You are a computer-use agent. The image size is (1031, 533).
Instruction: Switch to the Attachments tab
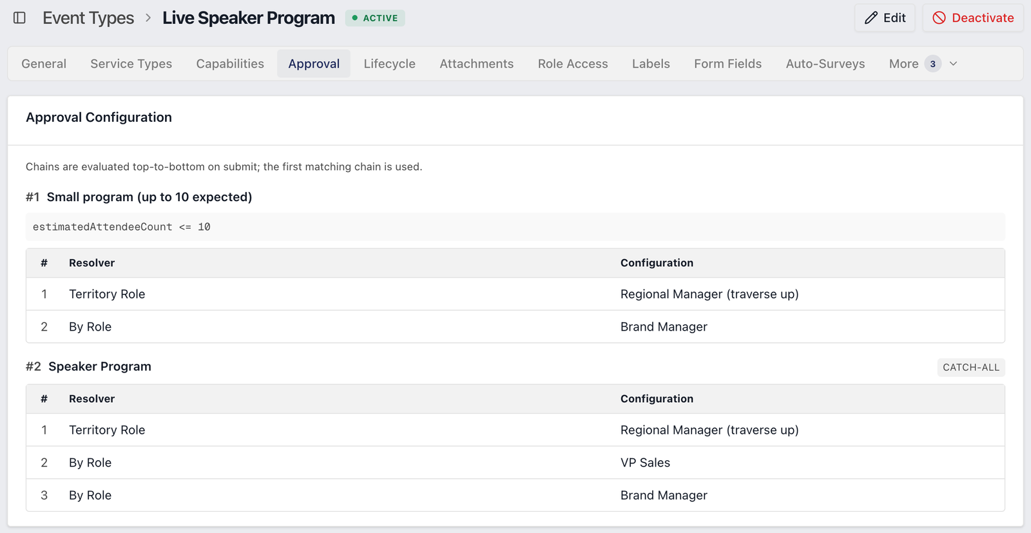(x=477, y=64)
